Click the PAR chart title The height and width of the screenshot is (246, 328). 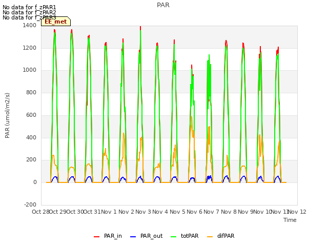163,5
